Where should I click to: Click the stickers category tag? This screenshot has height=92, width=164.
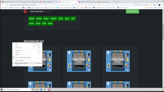[x=39, y=19]
